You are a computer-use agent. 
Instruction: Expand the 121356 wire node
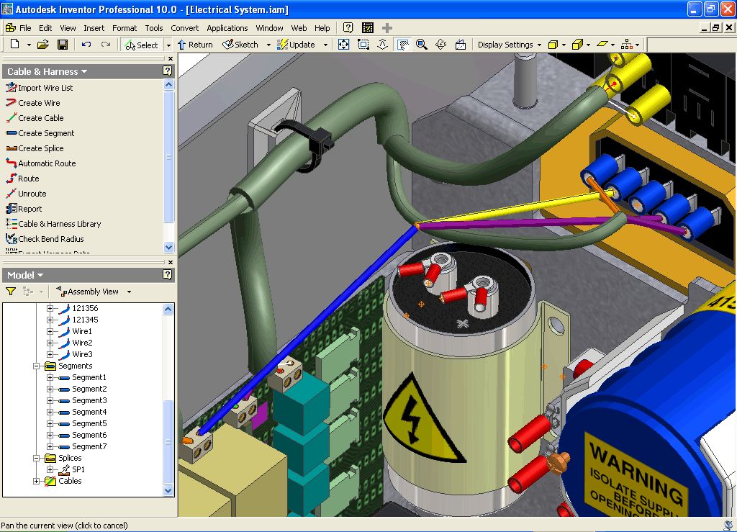pos(50,308)
